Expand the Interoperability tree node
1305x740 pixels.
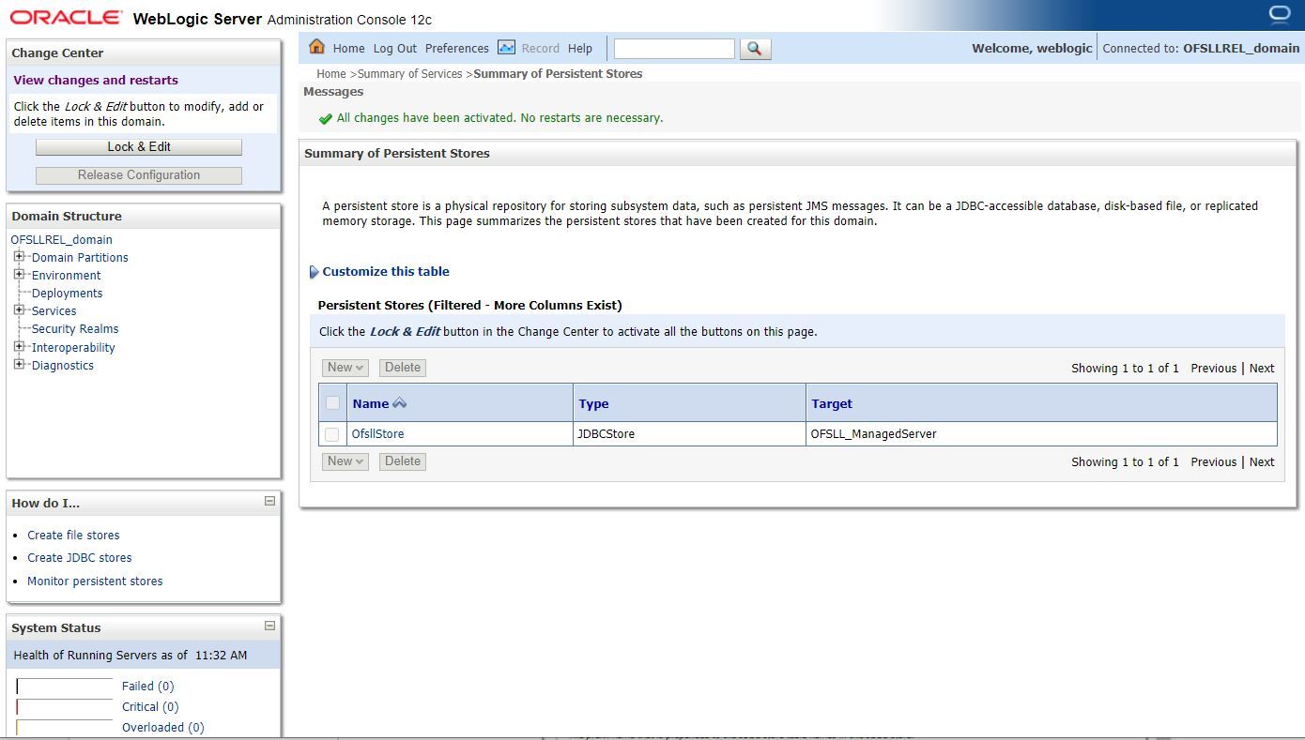coord(19,346)
